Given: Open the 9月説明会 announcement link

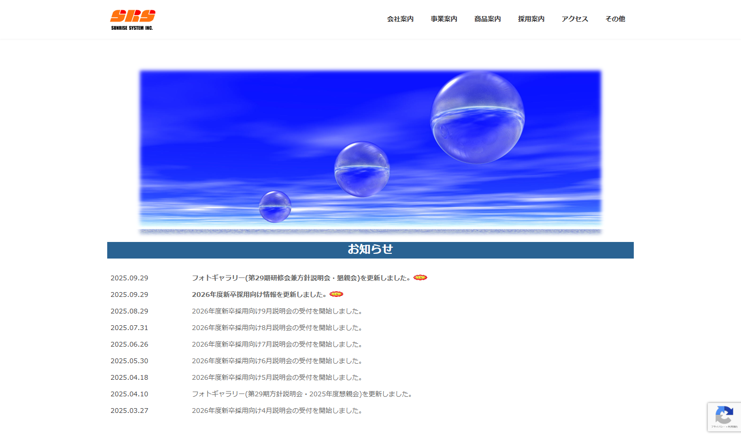Looking at the screenshot, I should [278, 311].
